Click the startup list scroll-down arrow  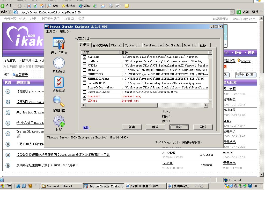pyautogui.click(x=210, y=101)
